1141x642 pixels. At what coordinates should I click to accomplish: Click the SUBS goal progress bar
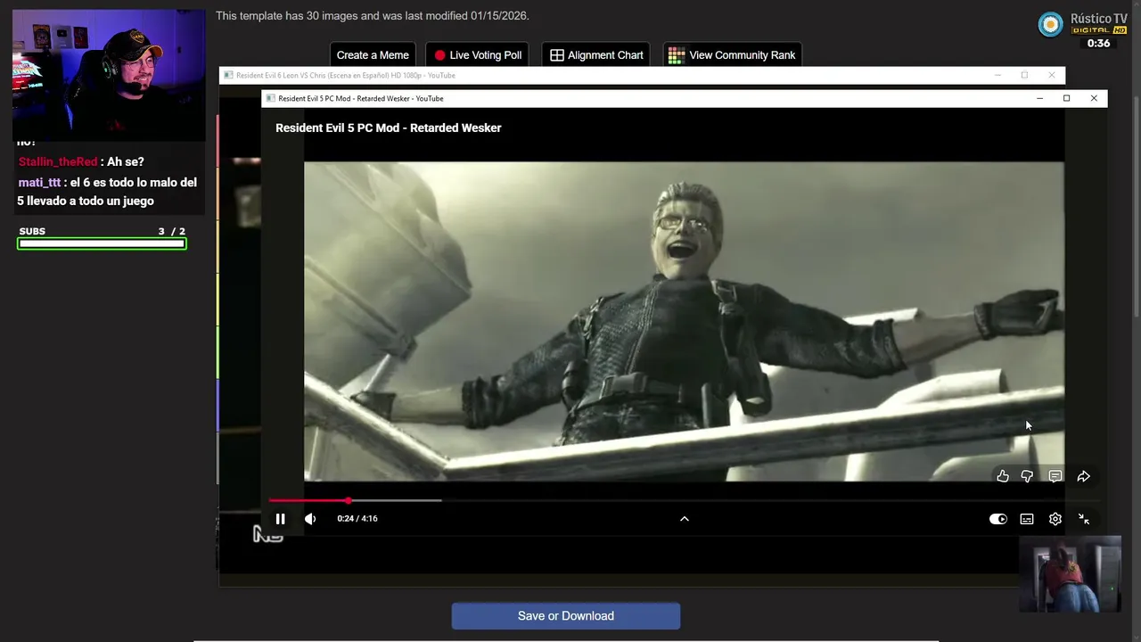coord(102,243)
